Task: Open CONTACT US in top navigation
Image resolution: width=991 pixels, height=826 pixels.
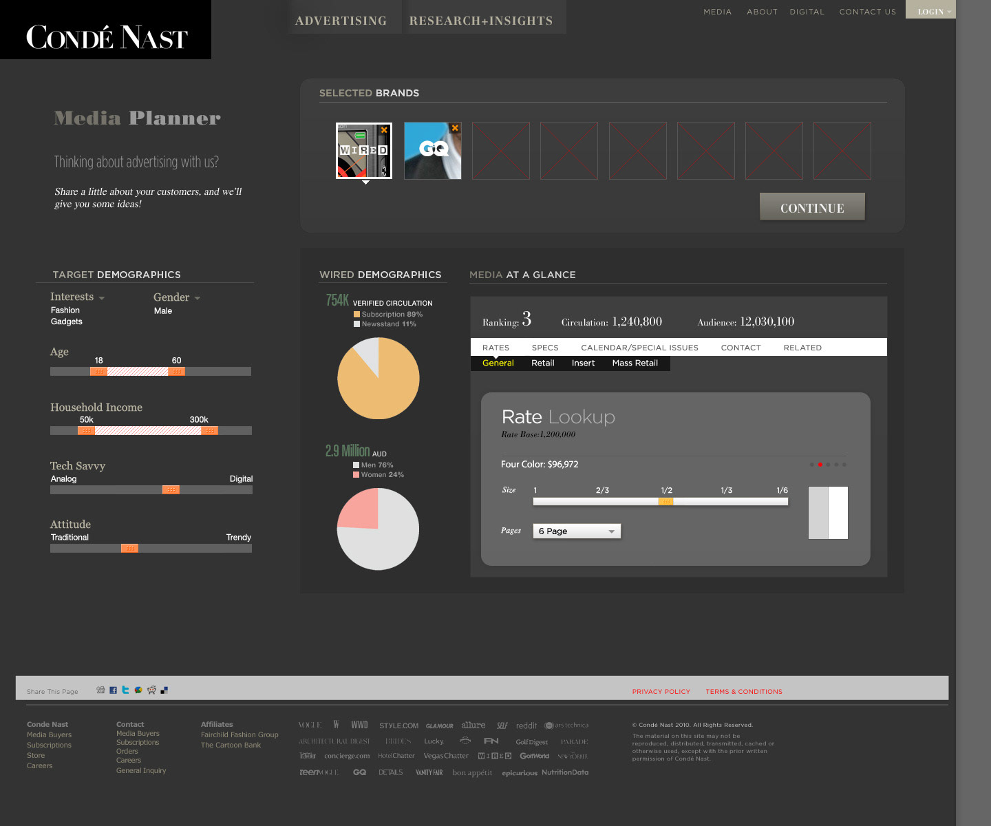Action: point(867,12)
